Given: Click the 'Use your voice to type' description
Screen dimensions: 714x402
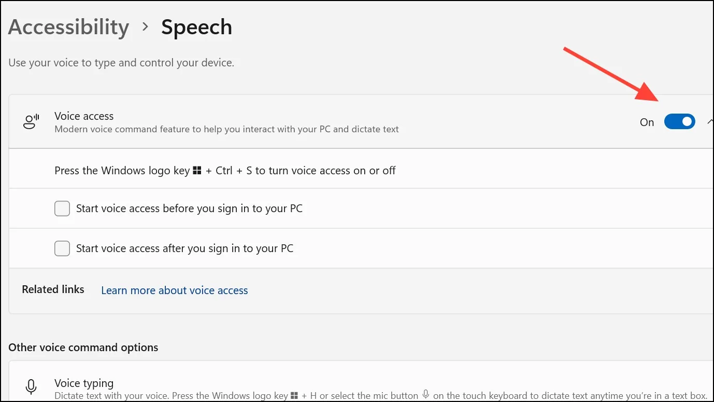Looking at the screenshot, I should (x=121, y=63).
